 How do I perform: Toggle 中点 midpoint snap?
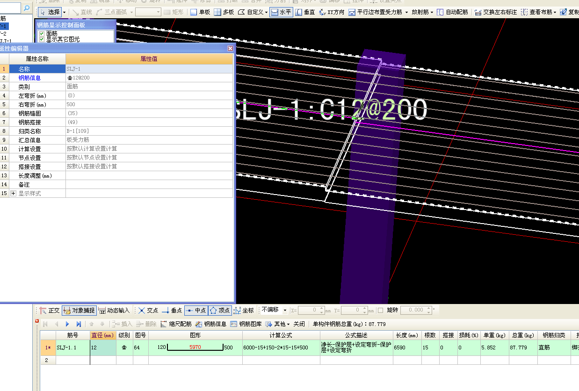196,310
